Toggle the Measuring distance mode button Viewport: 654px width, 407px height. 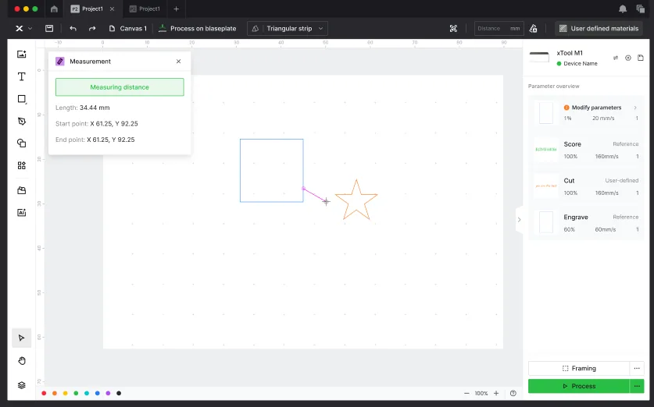(x=120, y=87)
